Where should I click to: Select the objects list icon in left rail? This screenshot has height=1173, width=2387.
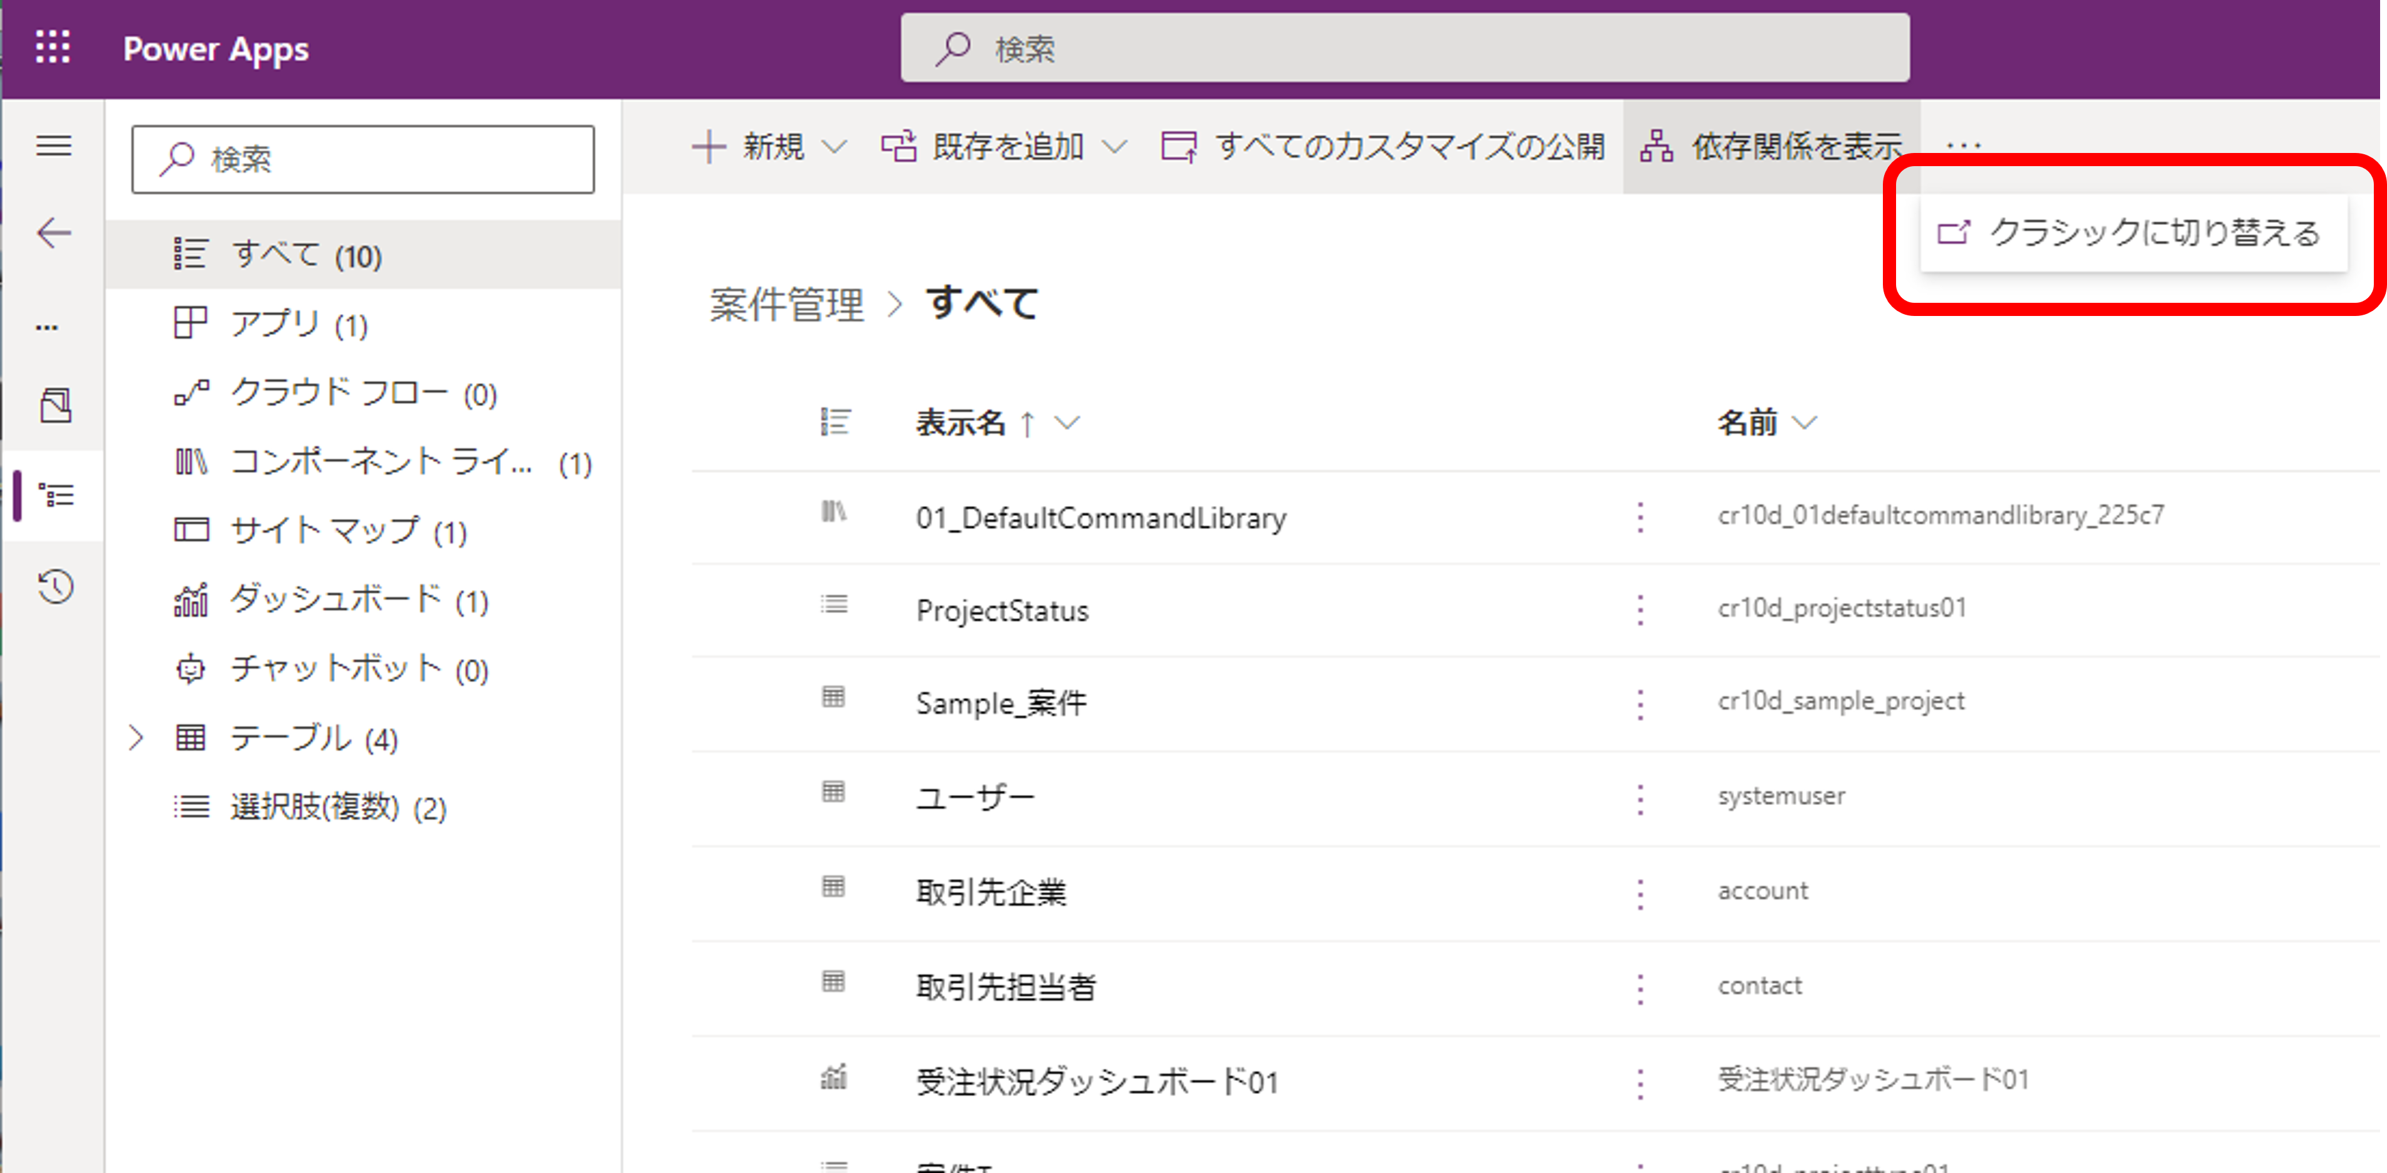pyautogui.click(x=56, y=496)
